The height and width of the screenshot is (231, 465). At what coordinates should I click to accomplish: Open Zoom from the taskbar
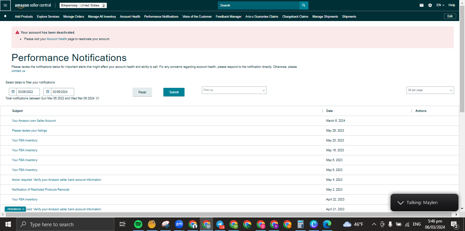coord(179,224)
